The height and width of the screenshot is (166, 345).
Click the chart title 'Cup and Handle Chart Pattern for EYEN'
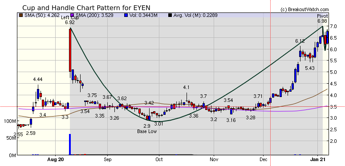point(86,8)
